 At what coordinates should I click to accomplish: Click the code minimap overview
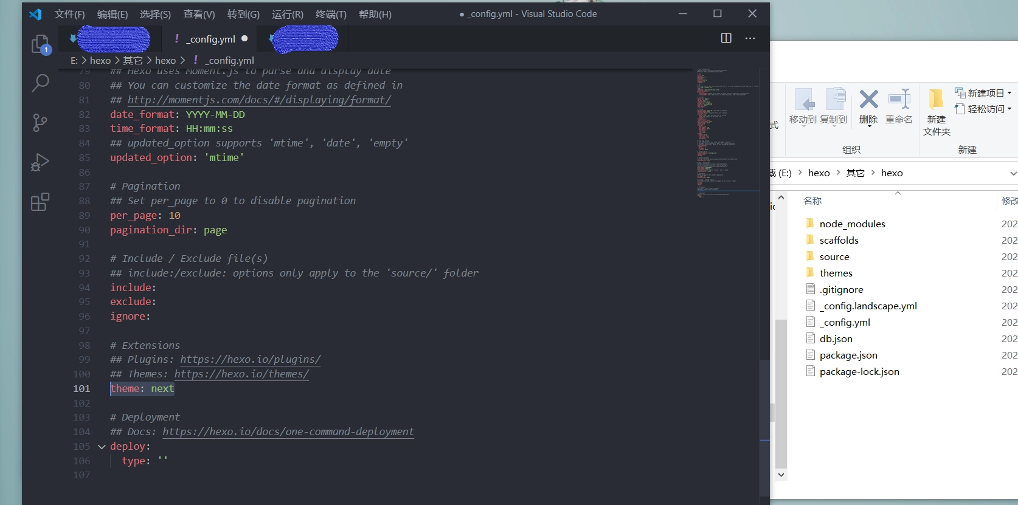coord(727,134)
